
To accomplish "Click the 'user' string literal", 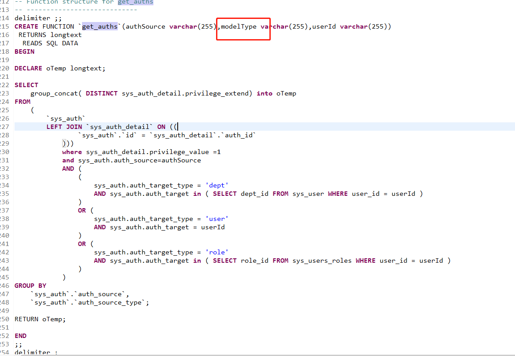I will point(217,219).
